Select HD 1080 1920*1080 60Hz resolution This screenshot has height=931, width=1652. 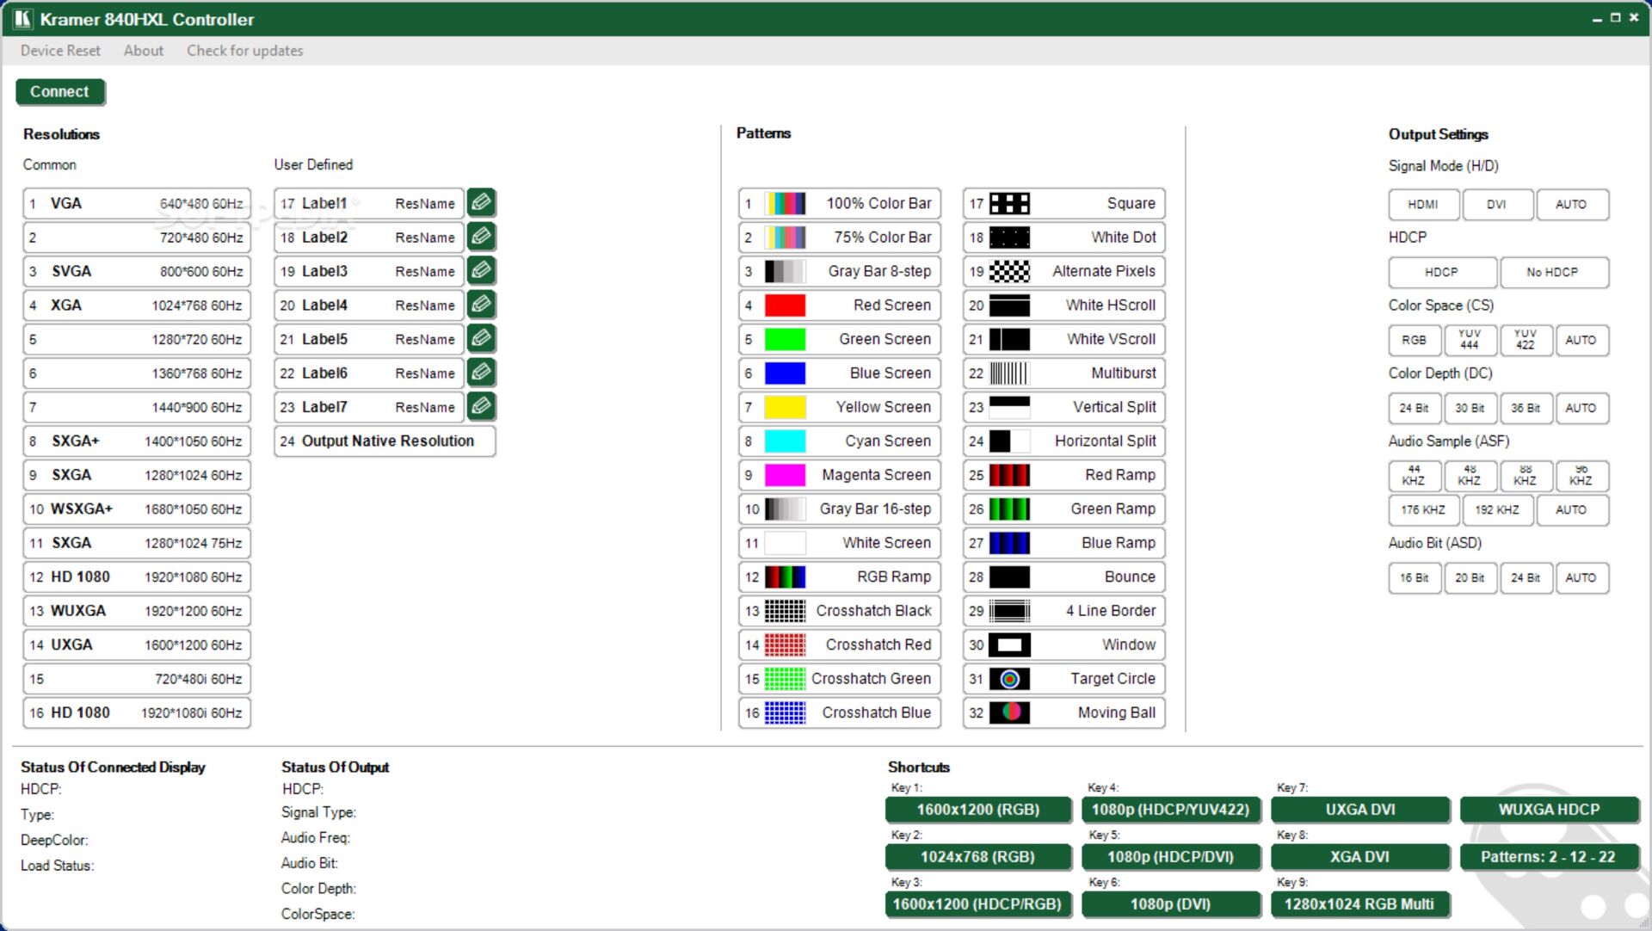[x=136, y=577]
